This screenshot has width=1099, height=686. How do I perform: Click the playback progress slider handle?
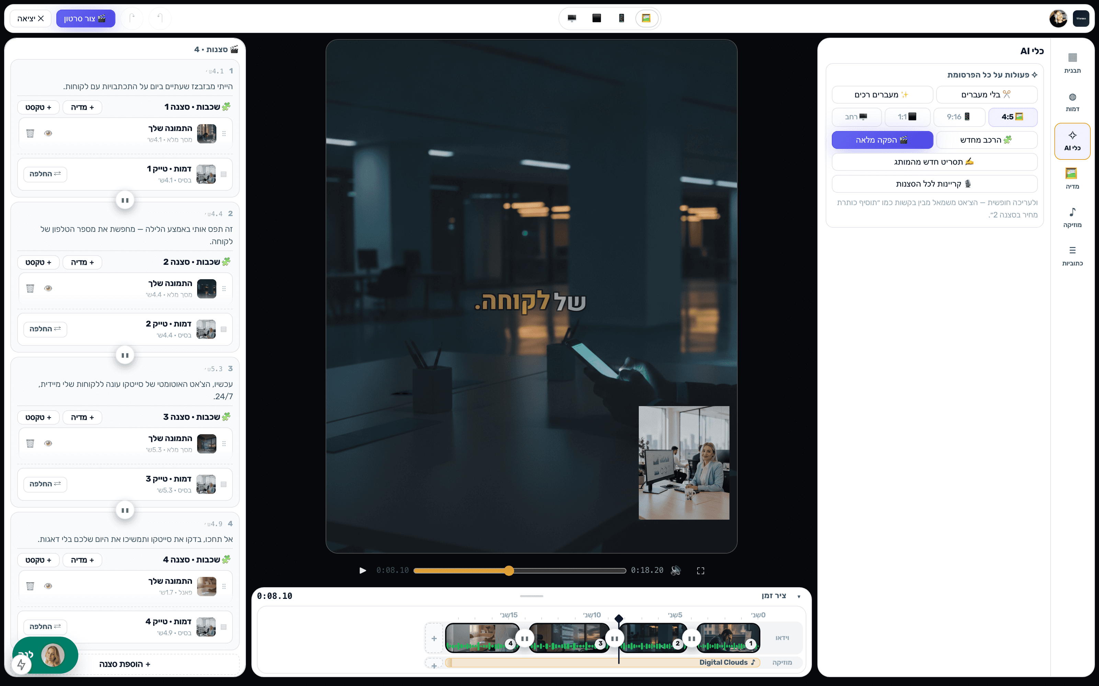click(509, 570)
